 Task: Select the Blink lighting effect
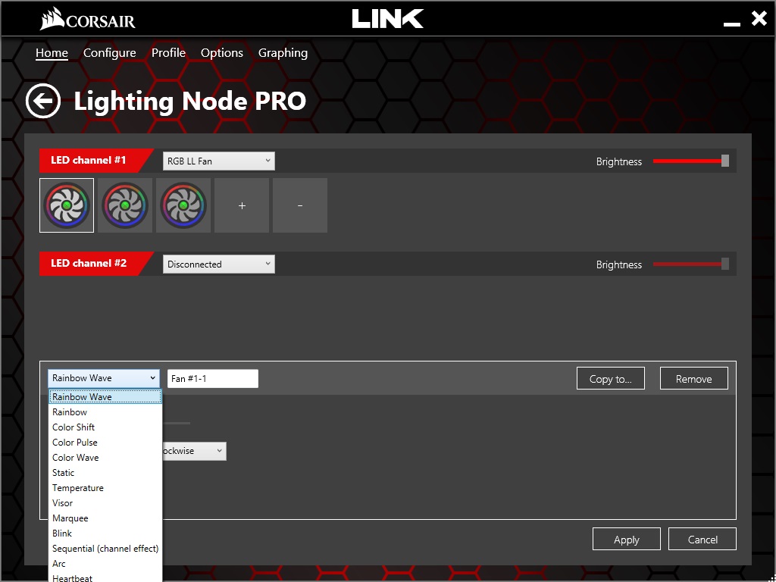coord(105,533)
